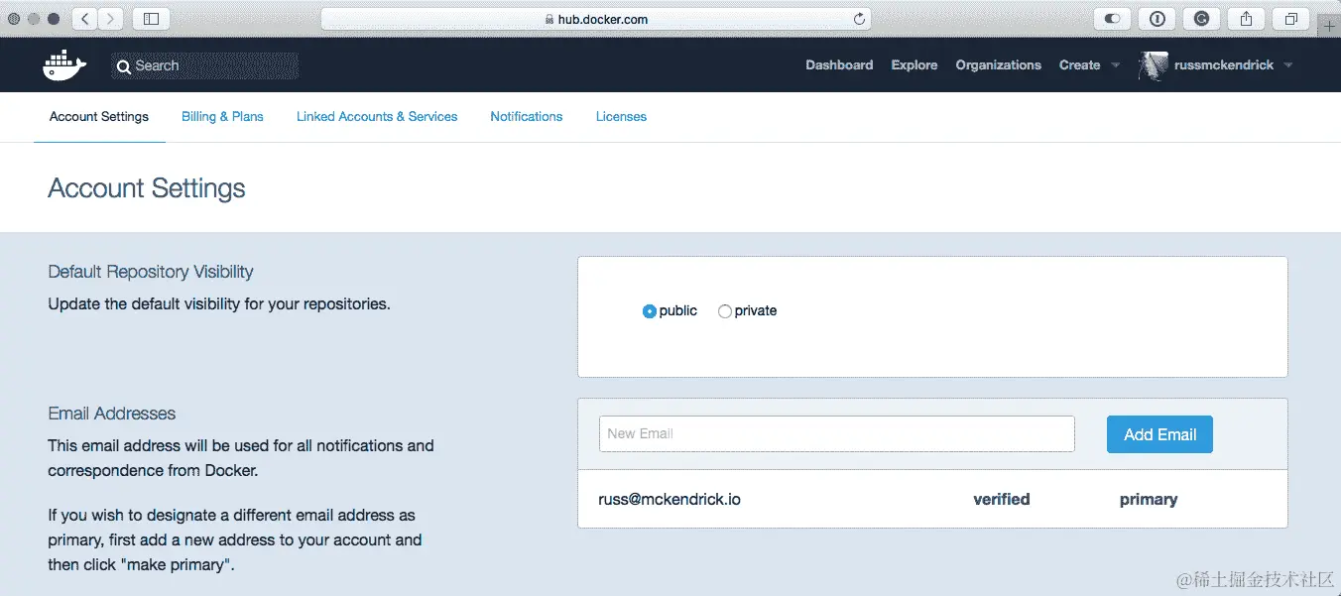Focus the New Email input field
1341x596 pixels.
click(x=837, y=434)
